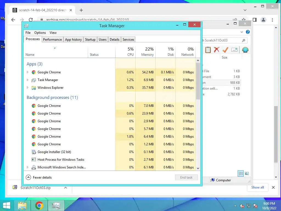Sort processes by Disk column header
The image size is (281, 211).
pyautogui.click(x=165, y=52)
